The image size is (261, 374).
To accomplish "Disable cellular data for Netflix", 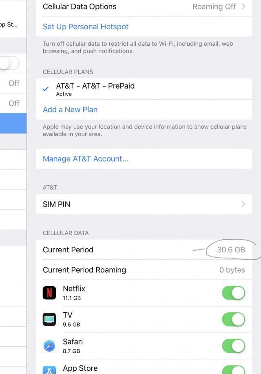I will click(233, 293).
